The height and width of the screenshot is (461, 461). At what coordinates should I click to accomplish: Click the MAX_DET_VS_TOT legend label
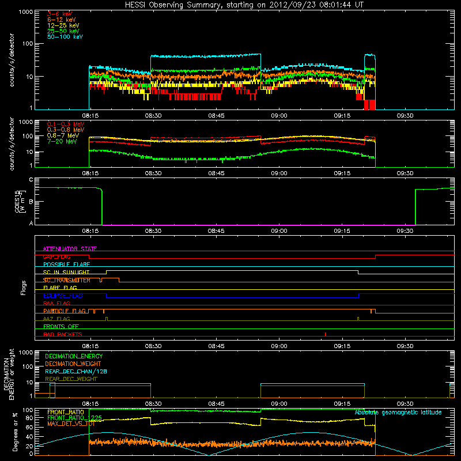click(x=71, y=424)
